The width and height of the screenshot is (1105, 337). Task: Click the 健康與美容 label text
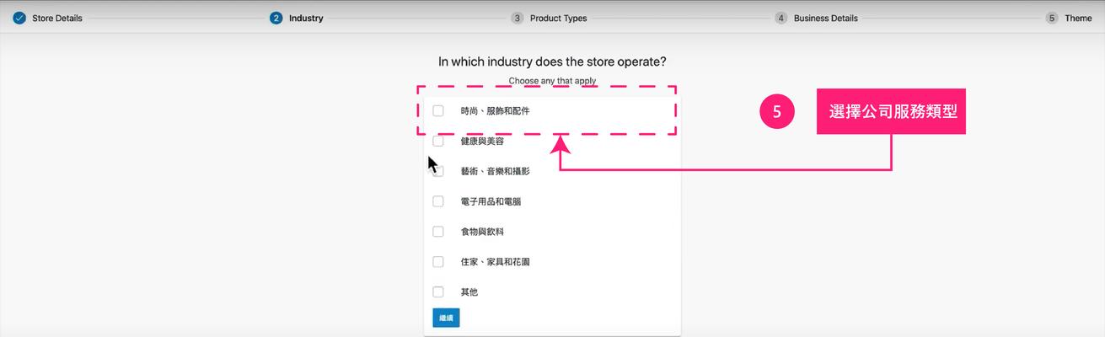tap(482, 141)
